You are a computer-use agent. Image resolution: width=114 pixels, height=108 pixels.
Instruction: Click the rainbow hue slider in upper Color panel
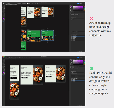[x=84, y=8]
